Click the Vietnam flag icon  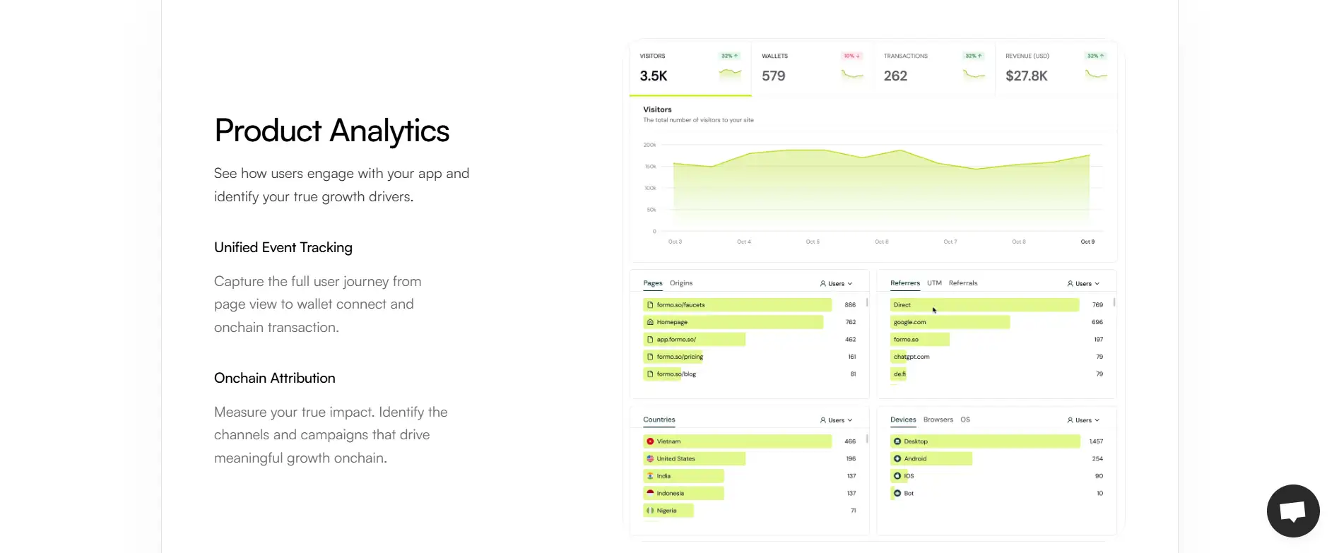(x=650, y=441)
